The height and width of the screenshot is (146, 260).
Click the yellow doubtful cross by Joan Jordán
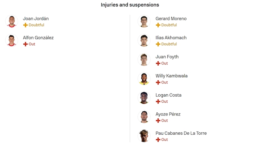[25, 25]
